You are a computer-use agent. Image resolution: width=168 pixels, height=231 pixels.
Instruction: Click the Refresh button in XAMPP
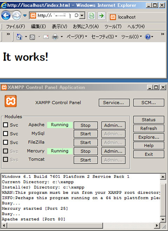pos(149,128)
